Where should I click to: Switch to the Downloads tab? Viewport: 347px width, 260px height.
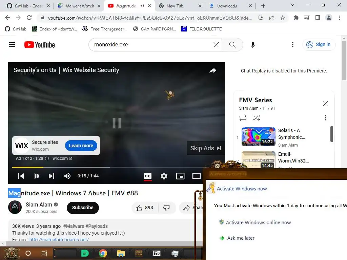pyautogui.click(x=230, y=6)
